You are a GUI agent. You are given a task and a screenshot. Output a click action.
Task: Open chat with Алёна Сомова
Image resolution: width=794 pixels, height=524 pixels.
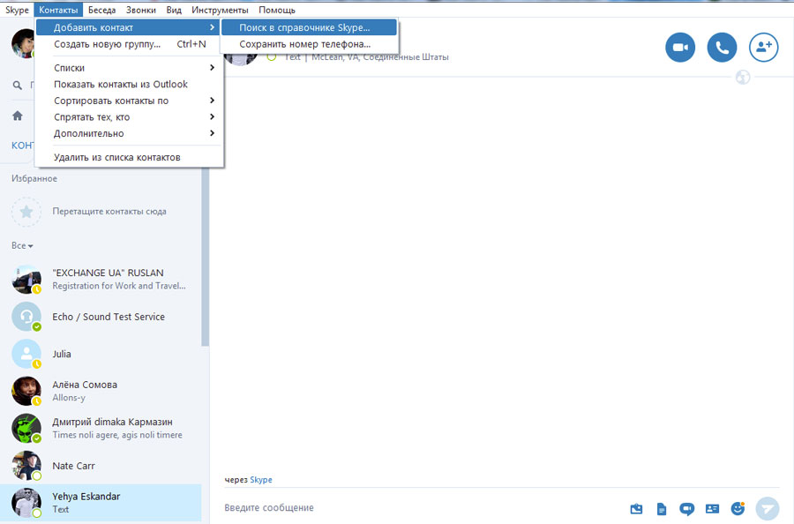click(x=101, y=391)
